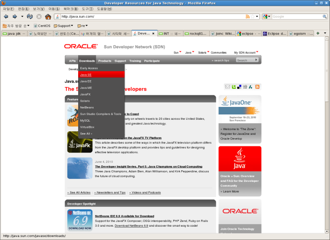Share on Technorati green icon
Screen dimensions: 330x240
point(234,87)
